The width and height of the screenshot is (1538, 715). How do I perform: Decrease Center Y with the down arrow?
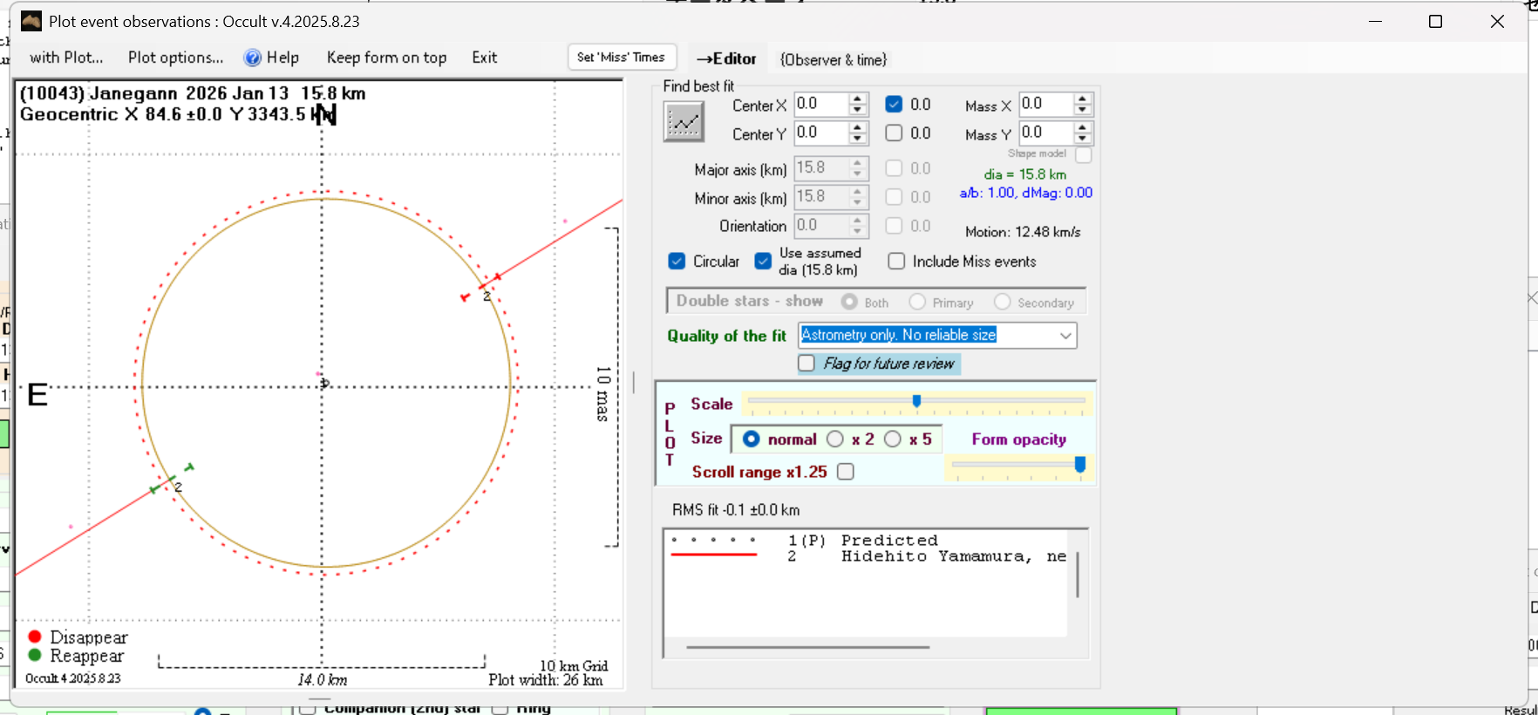(x=858, y=140)
